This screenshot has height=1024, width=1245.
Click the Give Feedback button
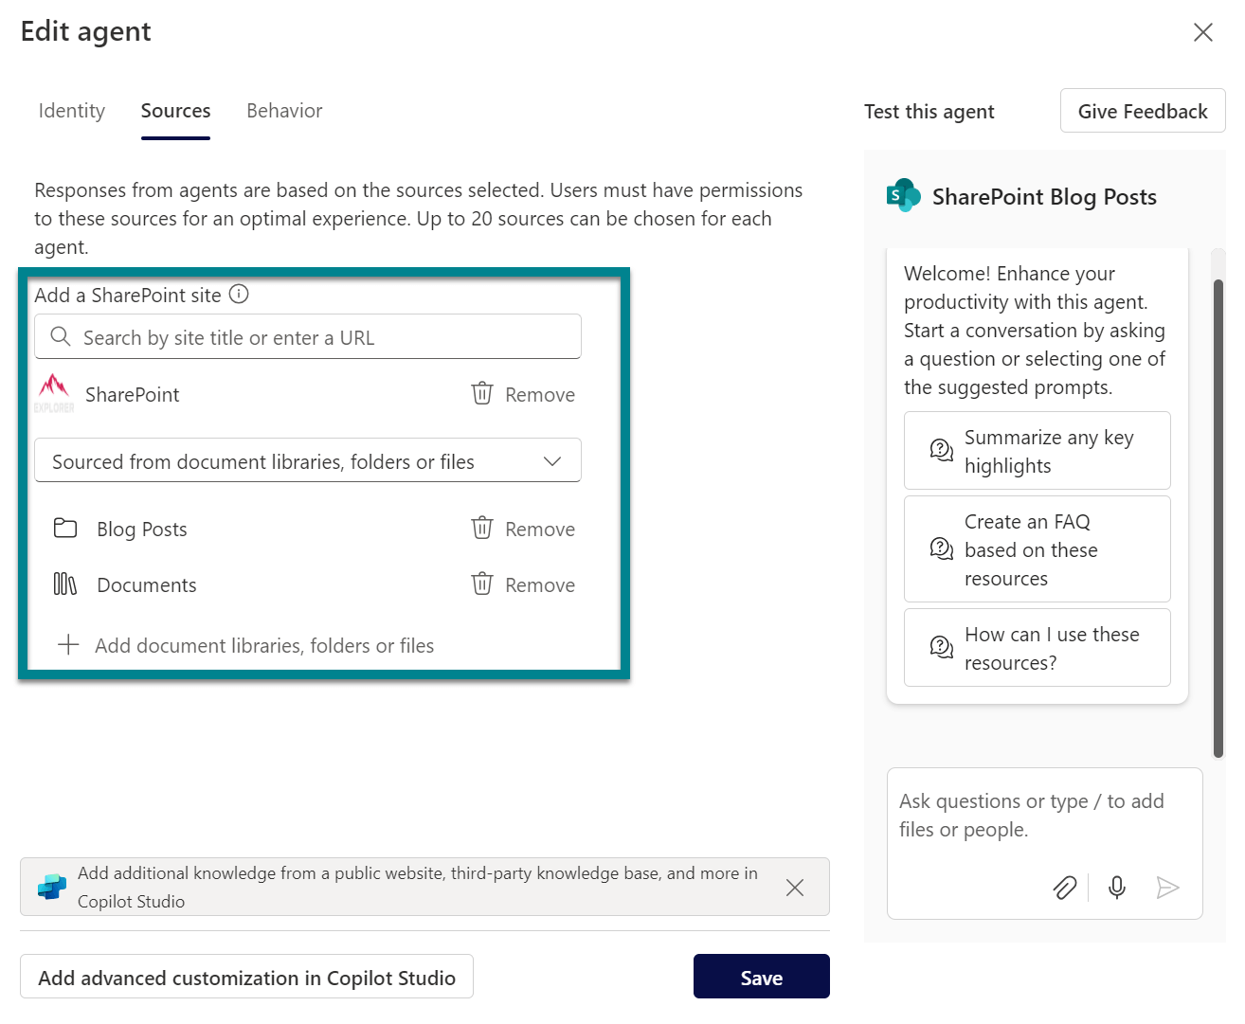pyautogui.click(x=1142, y=111)
